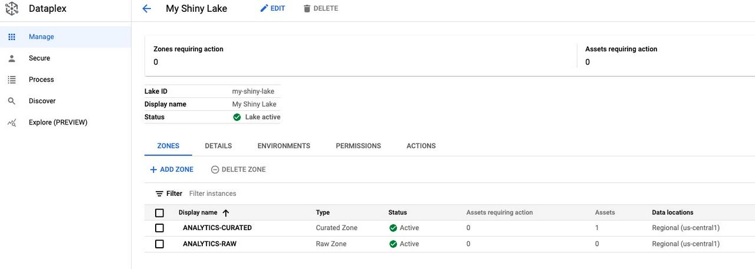Click Assets count 1 for ANALYTICS-CURATED
This screenshot has width=755, height=269.
[x=597, y=228]
